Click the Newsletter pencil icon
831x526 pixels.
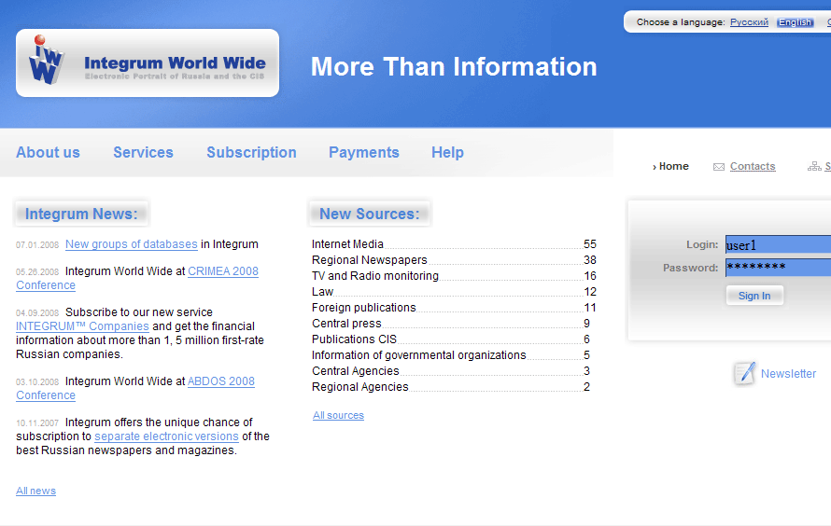(744, 373)
